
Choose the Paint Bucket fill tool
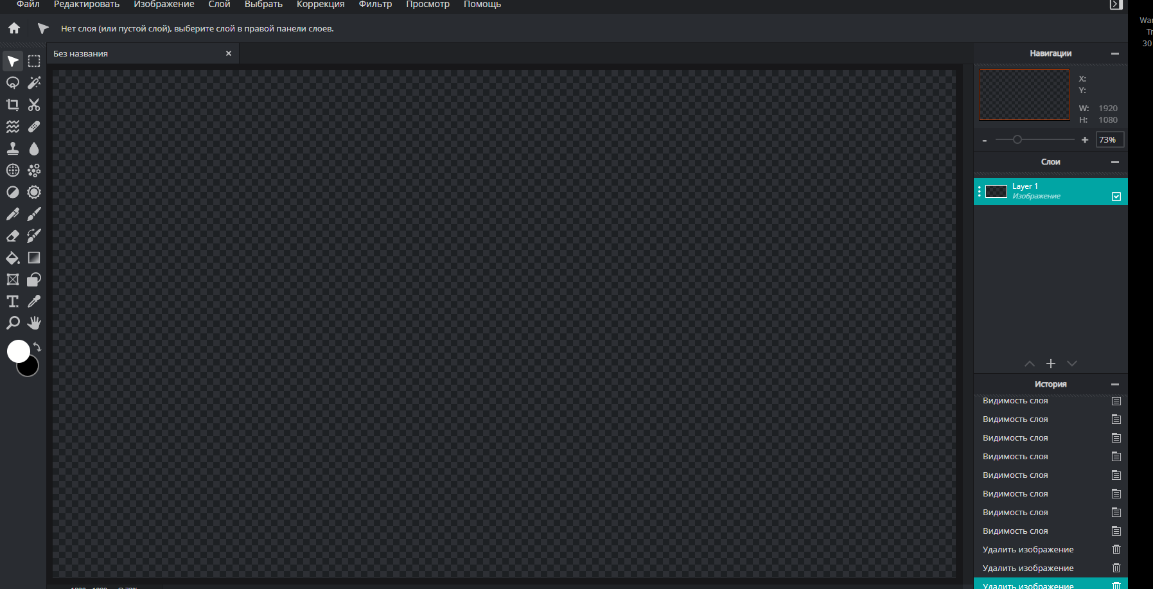(13, 258)
